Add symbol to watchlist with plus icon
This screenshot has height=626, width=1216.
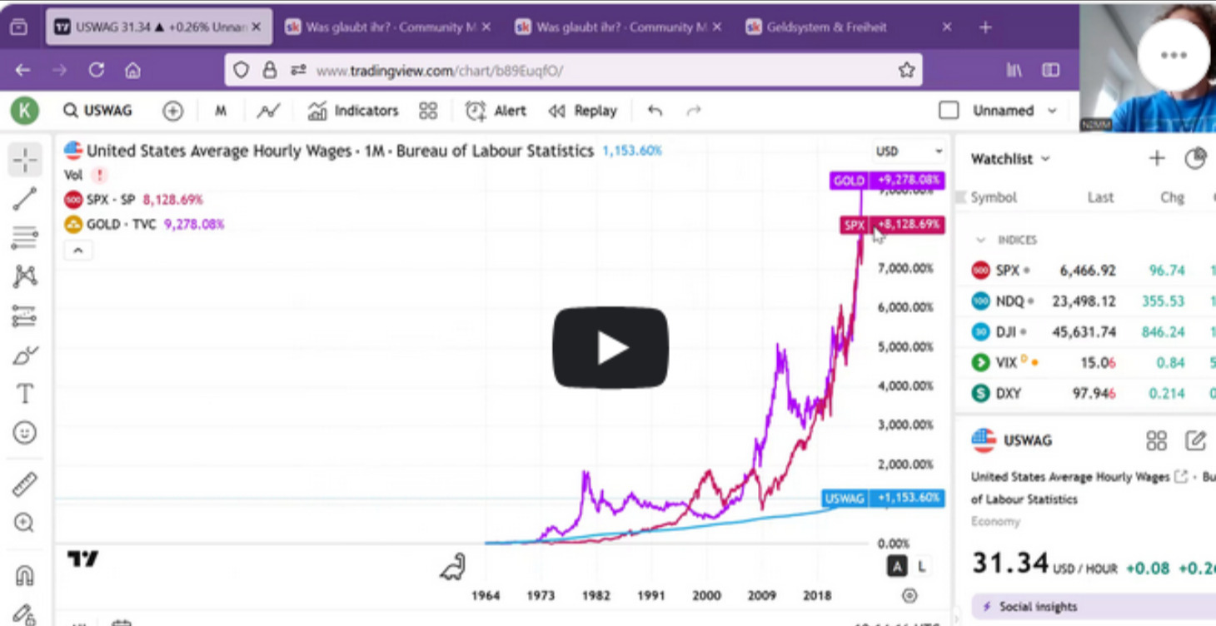click(1157, 158)
